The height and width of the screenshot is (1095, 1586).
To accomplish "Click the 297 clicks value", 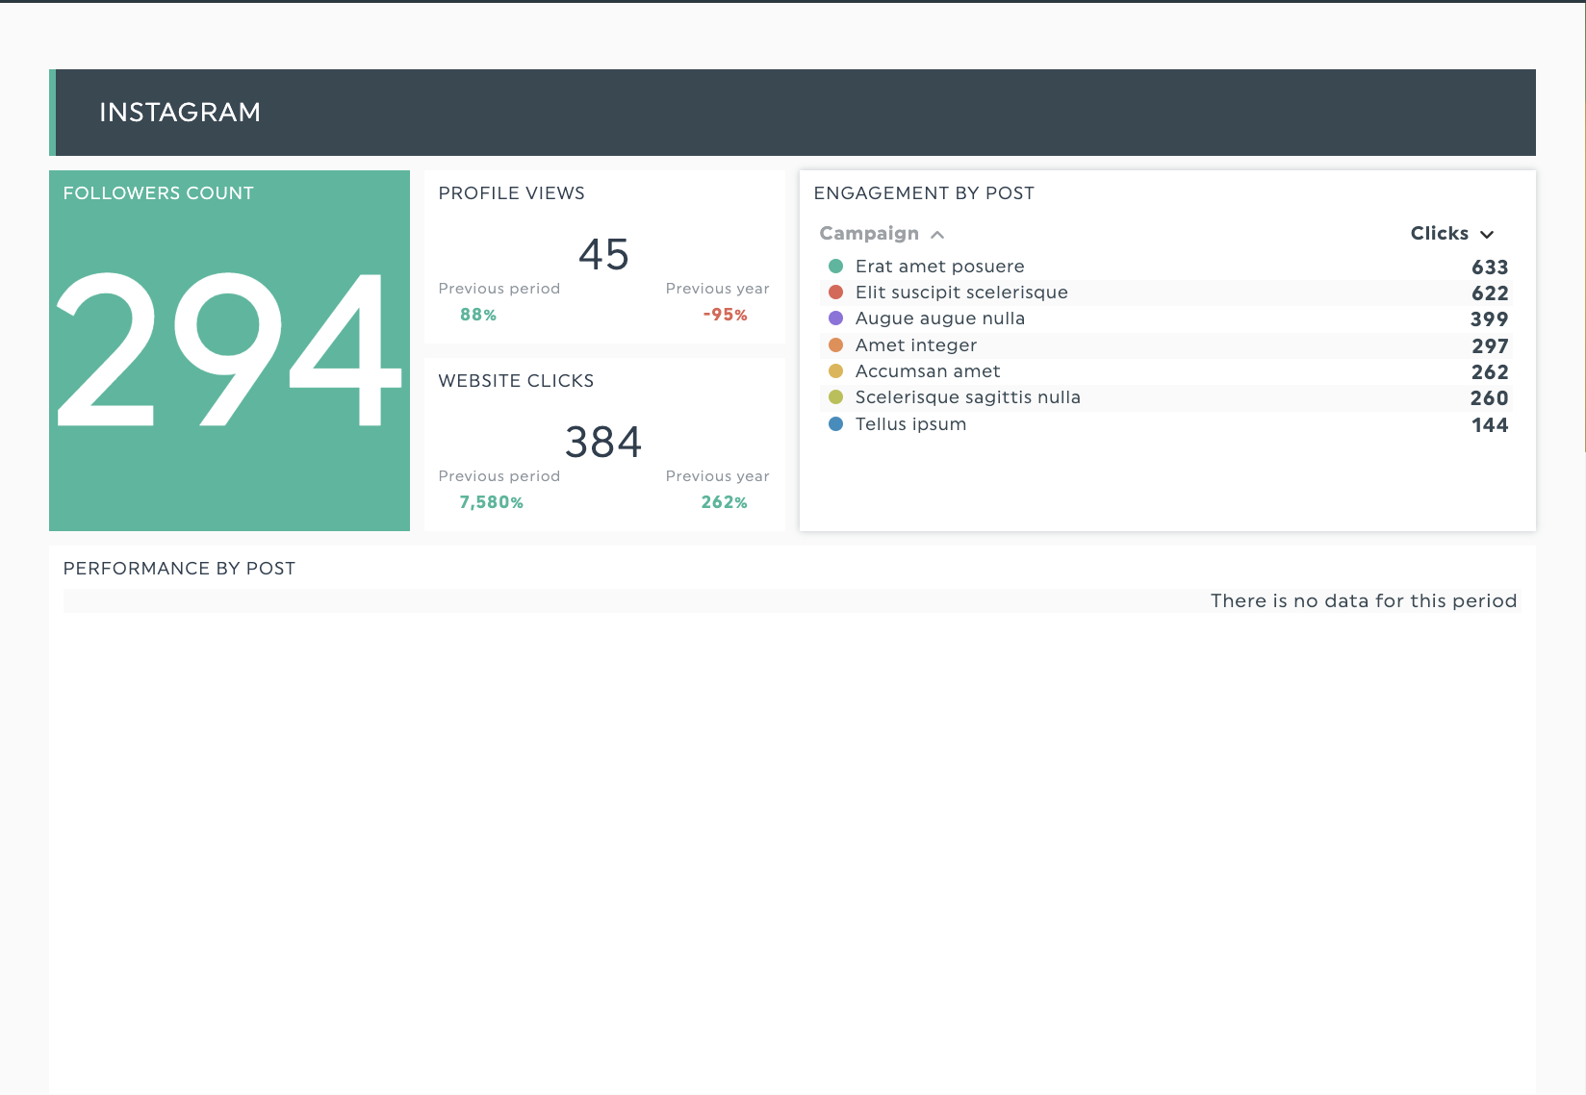I will point(1490,346).
